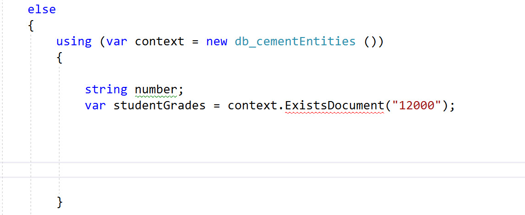Click the "12000" string literal
This screenshot has height=215, width=525.
(x=416, y=106)
